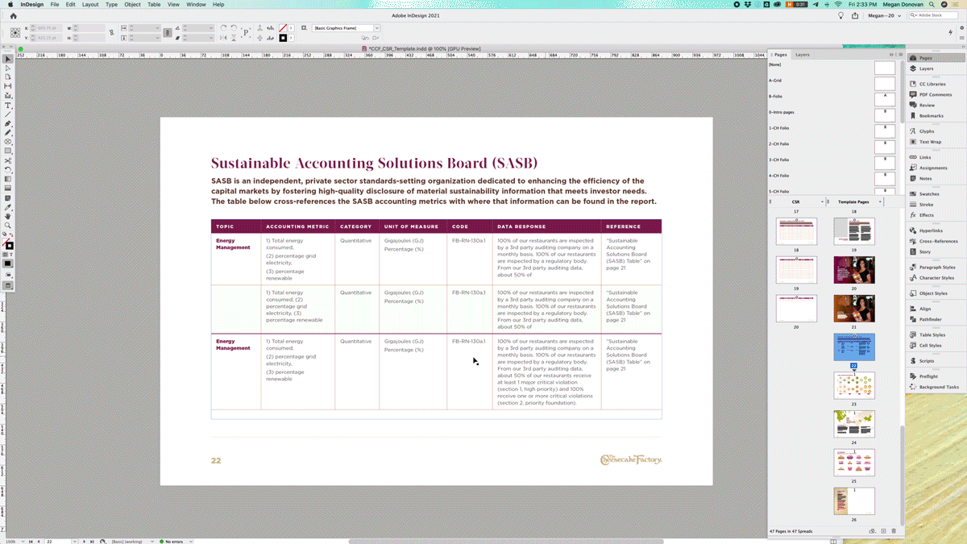This screenshot has height=544, width=967.
Task: Open the Pathfinder panel
Action: coord(930,319)
